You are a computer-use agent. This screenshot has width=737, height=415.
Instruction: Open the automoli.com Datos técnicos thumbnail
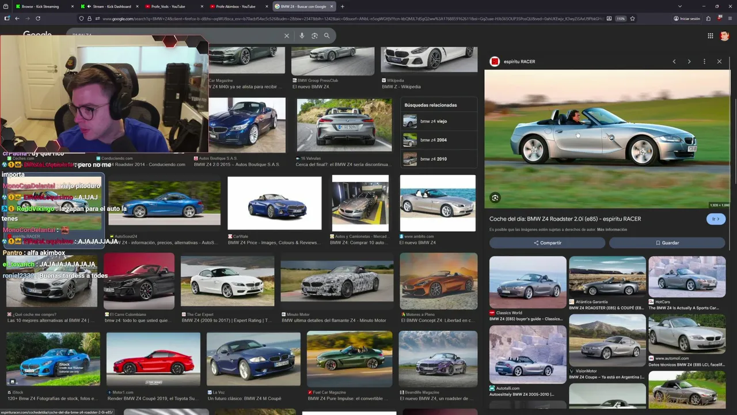click(687, 334)
